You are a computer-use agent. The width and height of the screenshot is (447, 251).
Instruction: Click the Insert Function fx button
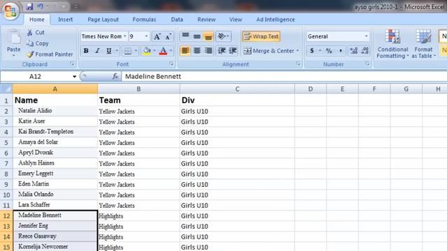click(x=115, y=76)
